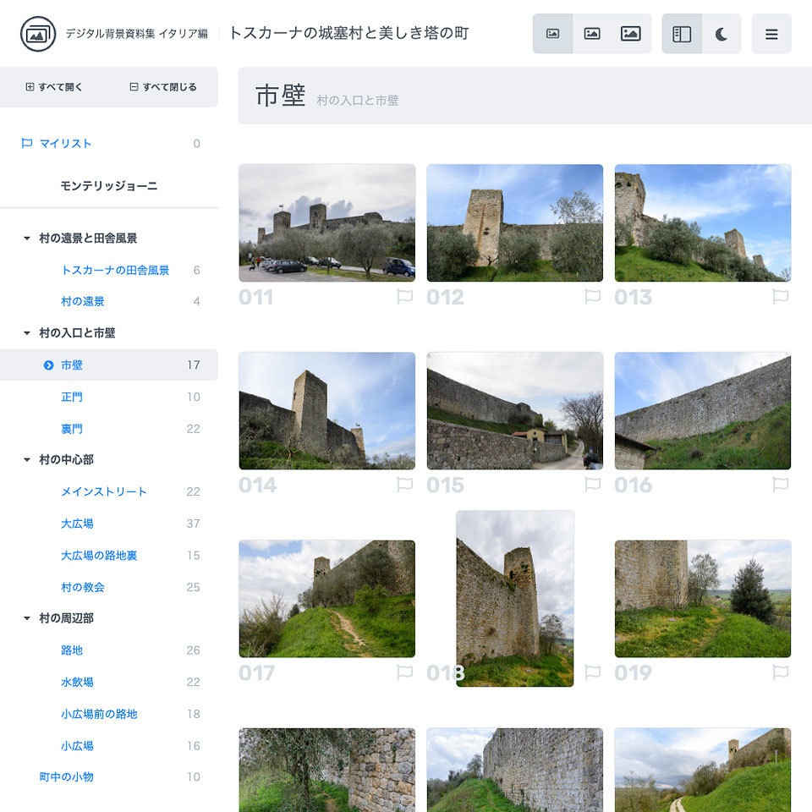Open 町中の小物 category
812x812 pixels.
pyautogui.click(x=66, y=776)
